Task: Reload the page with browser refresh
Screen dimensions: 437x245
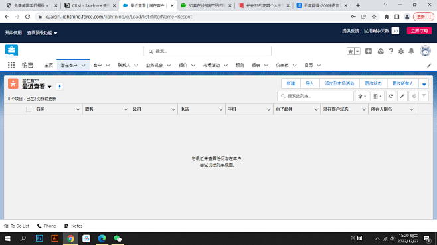Action: click(x=27, y=17)
